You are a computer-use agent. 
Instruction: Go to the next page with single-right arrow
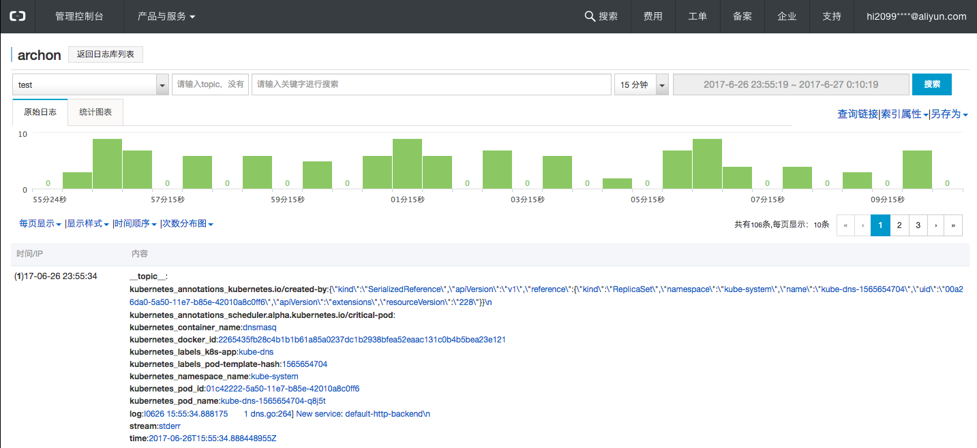(936, 225)
